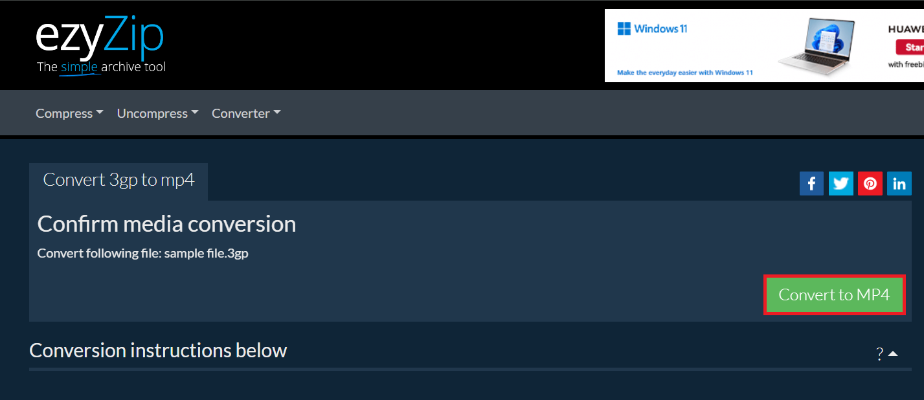Screen dimensions: 924x400
Task: Pin this page to Pinterest
Action: 870,183
